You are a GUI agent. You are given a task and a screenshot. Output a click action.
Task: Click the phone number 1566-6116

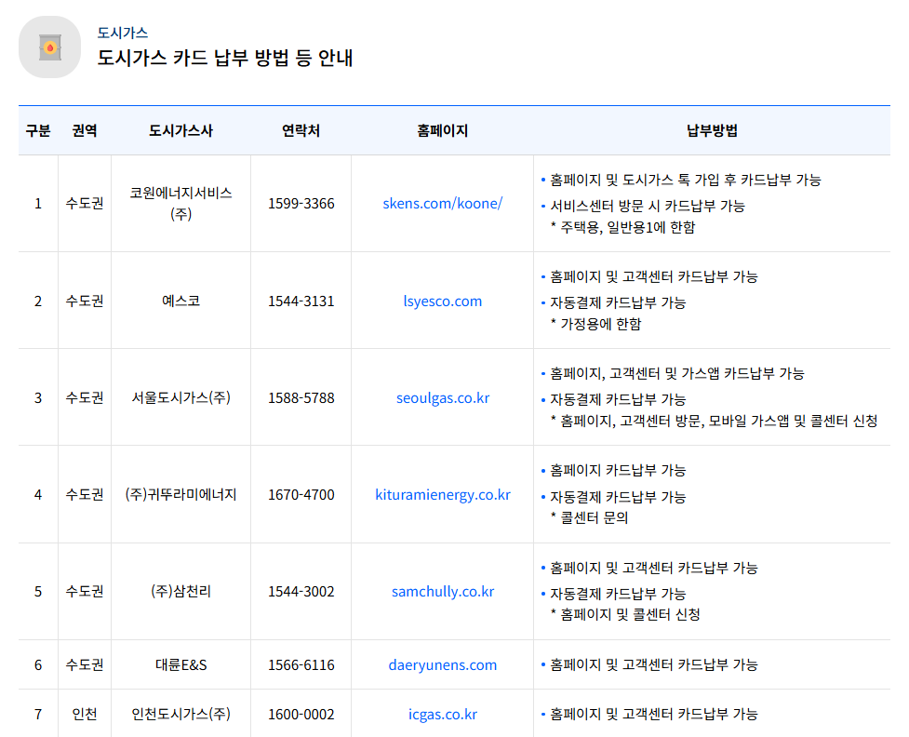[301, 665]
